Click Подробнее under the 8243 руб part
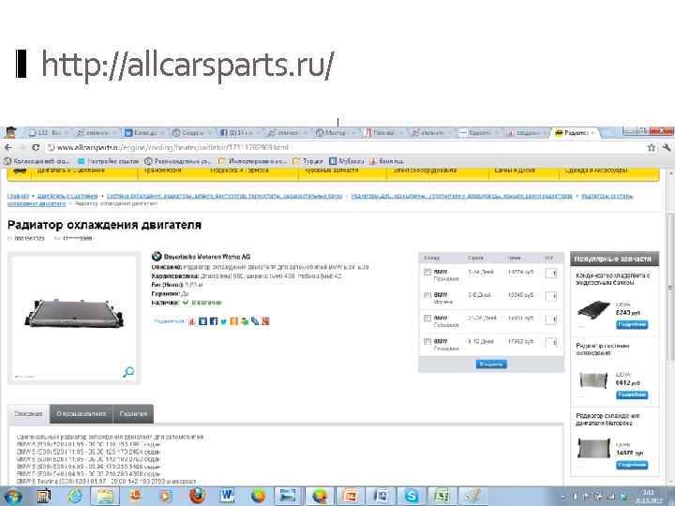 pyautogui.click(x=632, y=324)
